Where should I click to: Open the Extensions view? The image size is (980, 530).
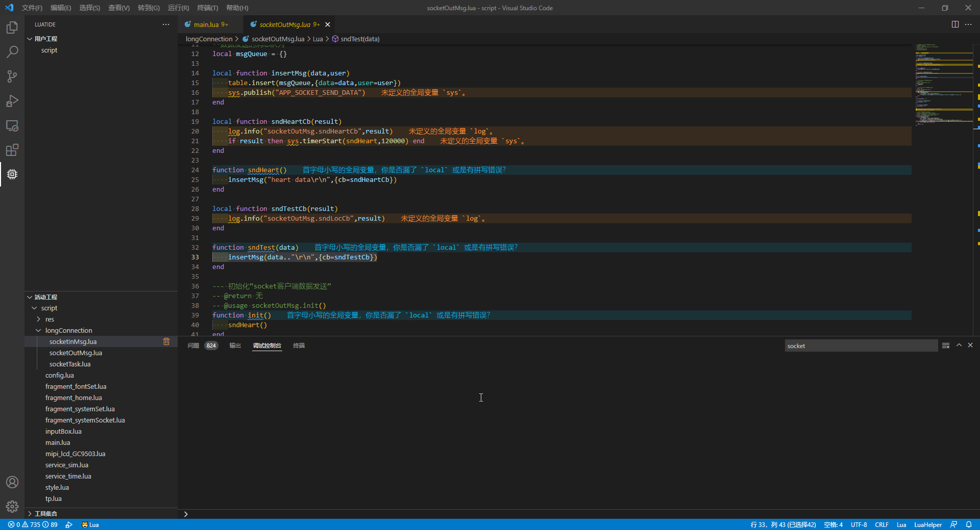coord(12,150)
